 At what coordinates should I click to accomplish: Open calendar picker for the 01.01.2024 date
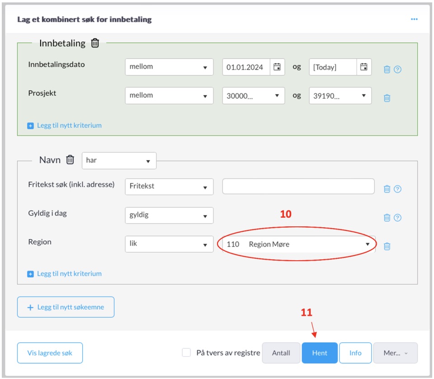tap(277, 67)
